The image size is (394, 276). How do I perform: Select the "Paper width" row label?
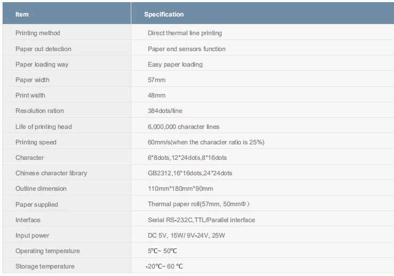[33, 80]
